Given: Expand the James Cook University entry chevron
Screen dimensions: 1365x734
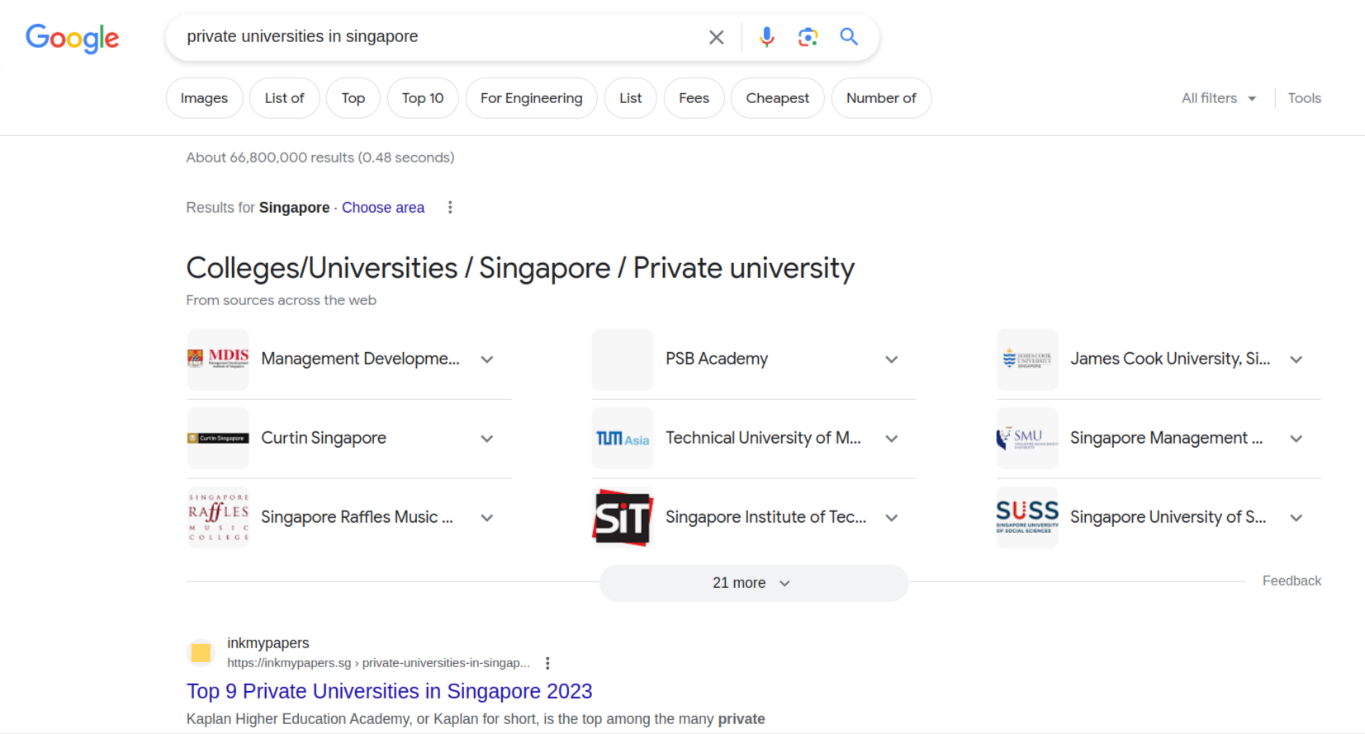Looking at the screenshot, I should click(1296, 360).
